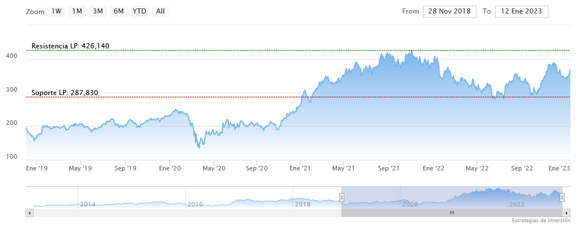Edit the From date field
The height and width of the screenshot is (225, 576).
[449, 11]
